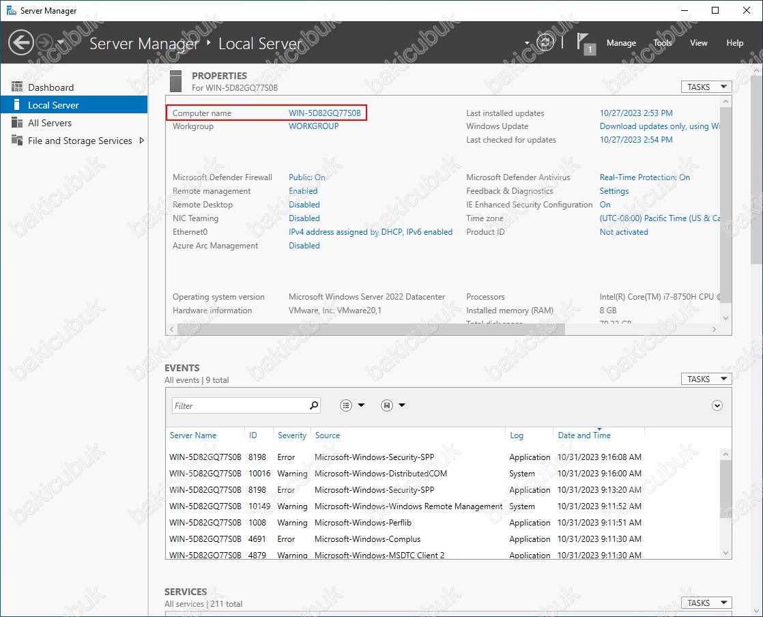The width and height of the screenshot is (763, 617).
Task: Open the Help menu
Action: (734, 43)
